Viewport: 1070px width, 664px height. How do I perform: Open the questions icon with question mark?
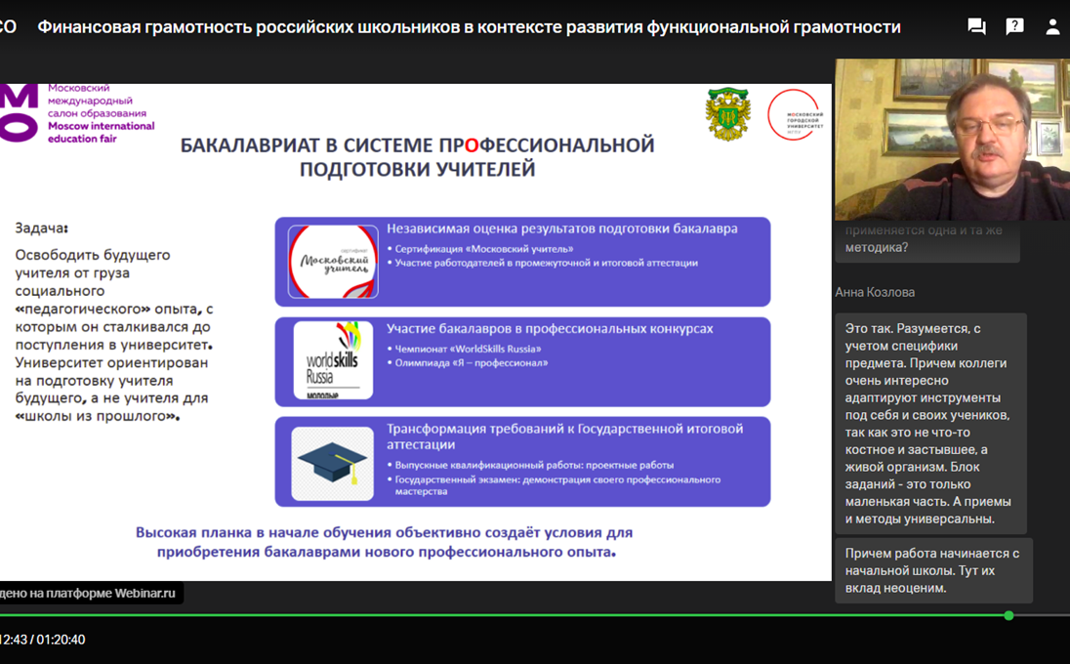pos(1014,26)
